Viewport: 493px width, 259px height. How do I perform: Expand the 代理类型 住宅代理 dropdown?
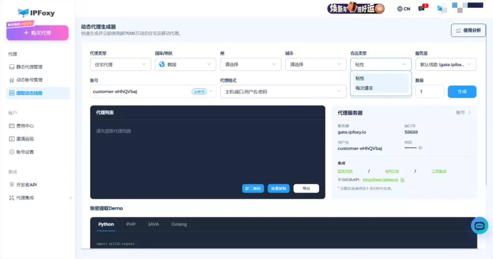point(120,65)
